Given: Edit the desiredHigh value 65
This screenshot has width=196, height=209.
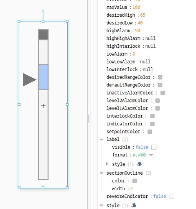Looking at the screenshot, I should point(143,15).
